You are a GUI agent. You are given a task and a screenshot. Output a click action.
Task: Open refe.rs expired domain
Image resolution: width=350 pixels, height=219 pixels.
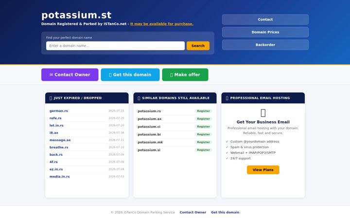coord(55,118)
